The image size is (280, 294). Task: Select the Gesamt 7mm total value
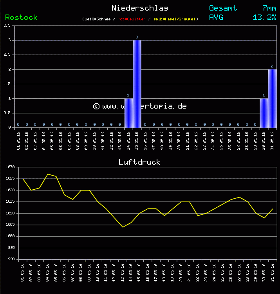pyautogui.click(x=269, y=8)
